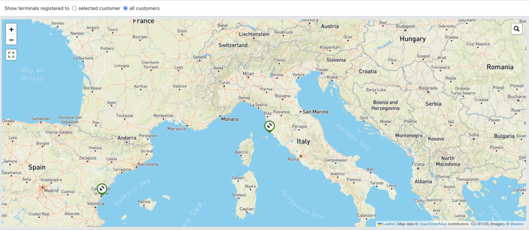Image resolution: width=529 pixels, height=230 pixels.
Task: Toggle fullscreen map view
Action: point(11,54)
